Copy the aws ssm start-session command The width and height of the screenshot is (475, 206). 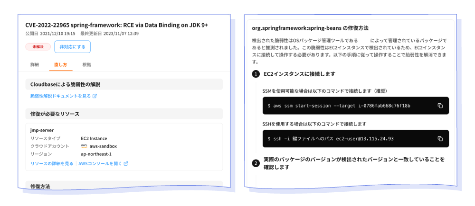coord(440,106)
